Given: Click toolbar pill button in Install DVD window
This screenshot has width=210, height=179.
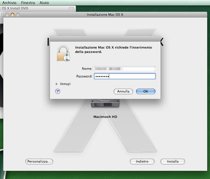Looking at the screenshot, I should point(71,8).
